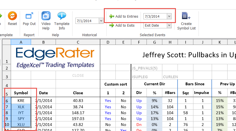Select column D header
This screenshot has height=131, width=236.
coord(108,42)
